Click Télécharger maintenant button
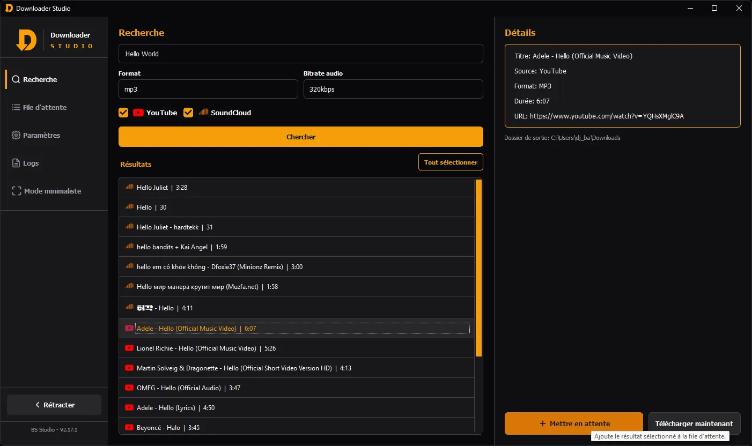Viewport: 752px width, 446px height. pyautogui.click(x=695, y=423)
